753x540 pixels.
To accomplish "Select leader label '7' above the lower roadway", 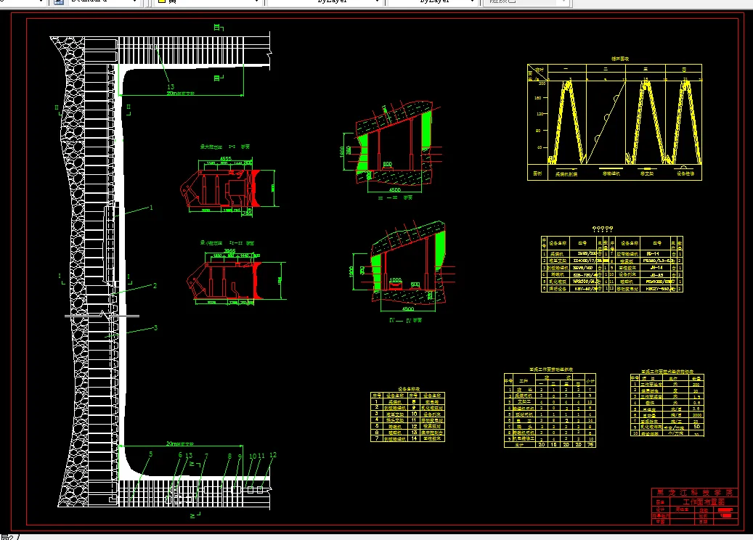I will tap(206, 456).
